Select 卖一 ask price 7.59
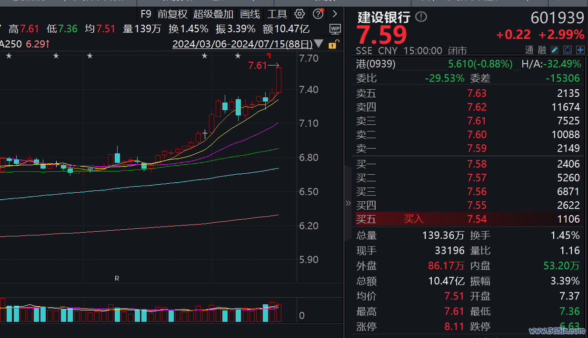Viewport: 588px width, 338px height. coord(477,148)
